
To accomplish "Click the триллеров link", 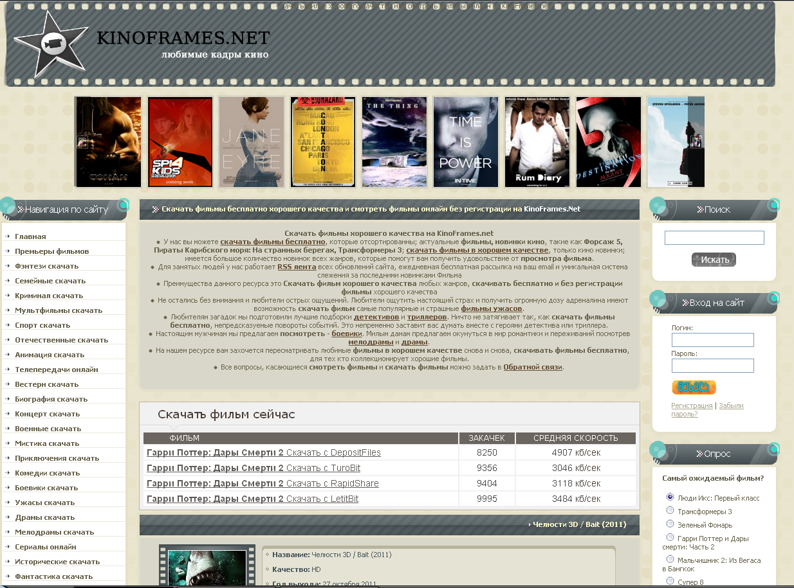I will (x=427, y=317).
